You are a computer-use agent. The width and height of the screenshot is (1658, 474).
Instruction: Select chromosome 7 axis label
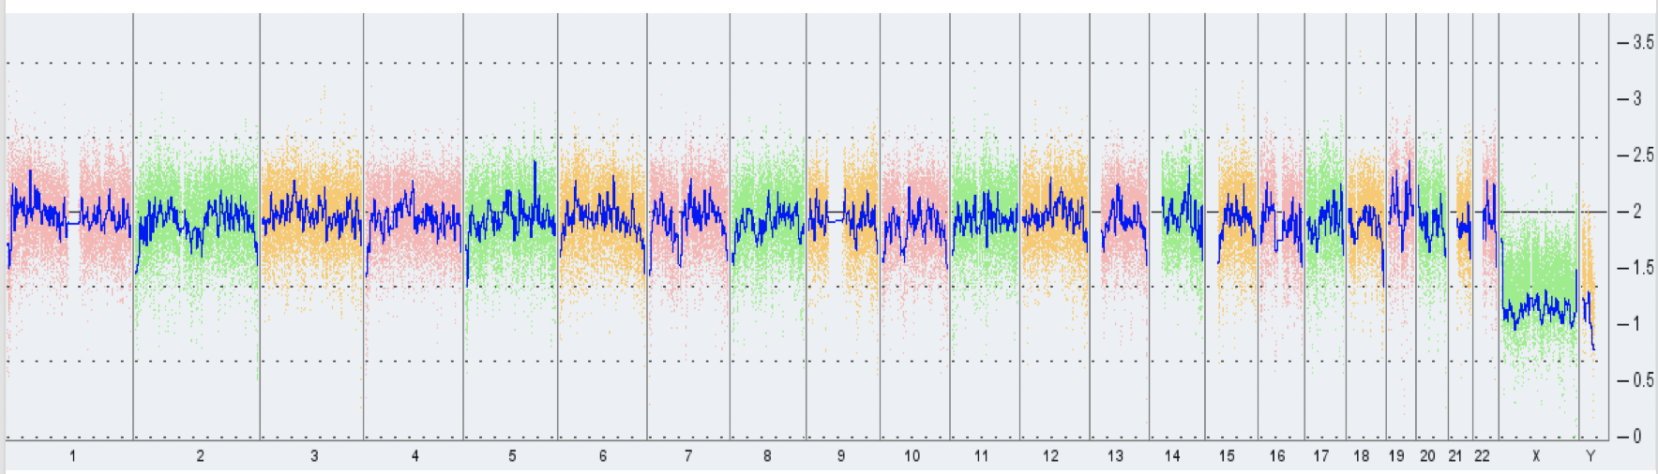(688, 456)
